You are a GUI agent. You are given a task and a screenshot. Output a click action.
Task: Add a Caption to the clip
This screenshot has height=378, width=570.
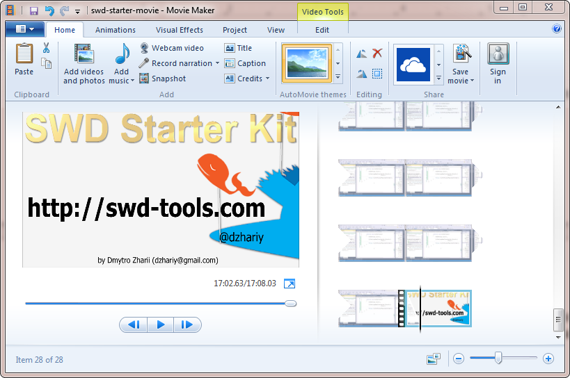pos(245,63)
